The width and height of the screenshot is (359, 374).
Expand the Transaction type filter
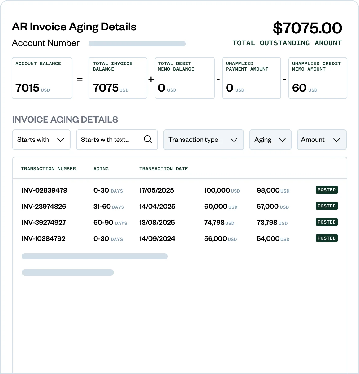click(203, 140)
